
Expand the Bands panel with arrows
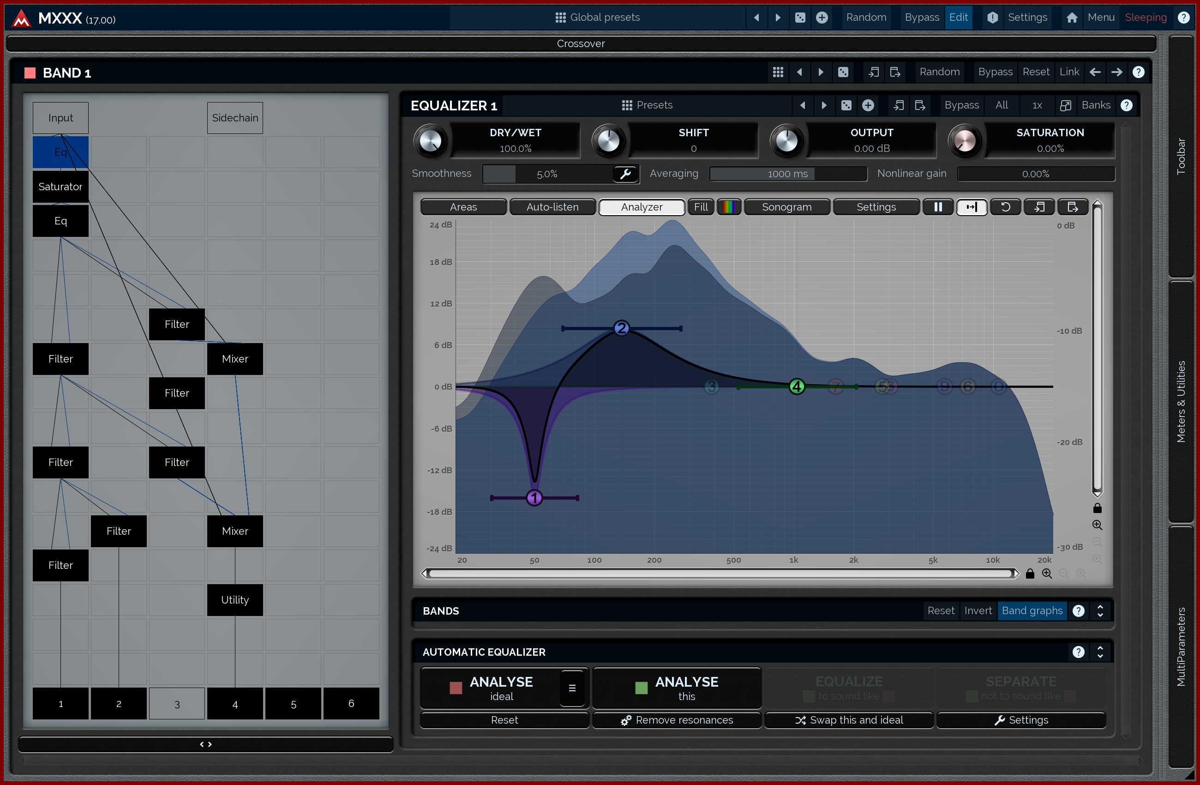[1100, 610]
